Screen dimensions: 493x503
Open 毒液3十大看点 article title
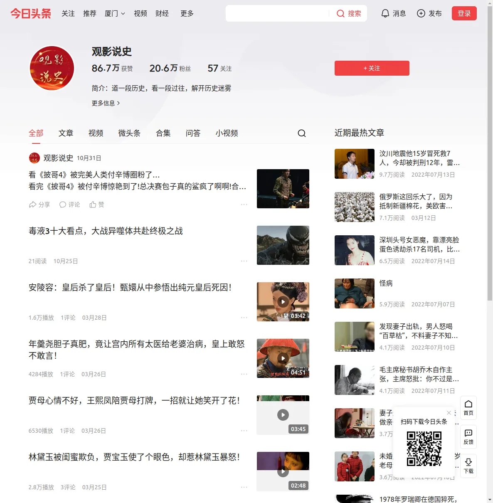coord(106,231)
